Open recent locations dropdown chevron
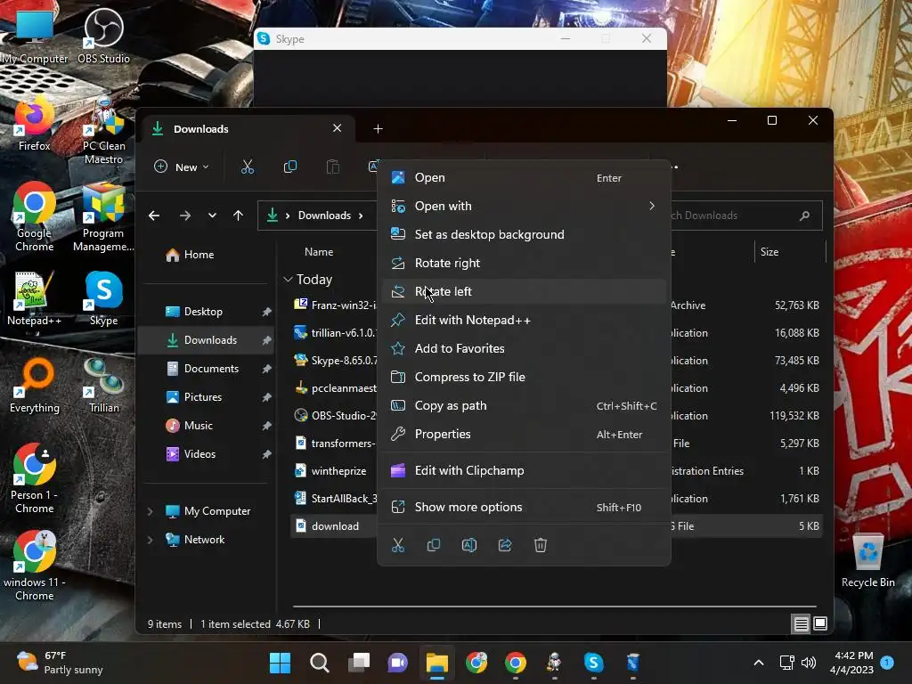 point(212,216)
